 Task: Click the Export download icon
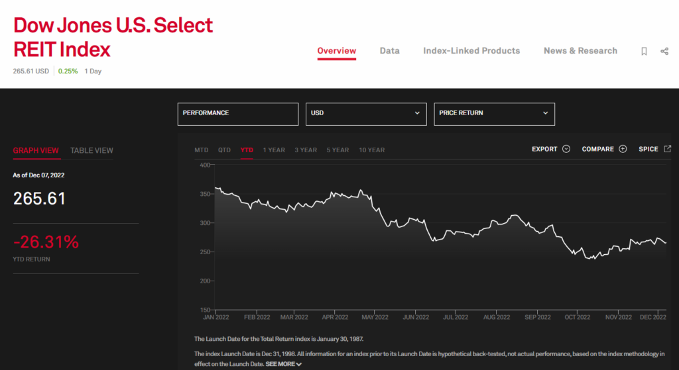click(566, 149)
